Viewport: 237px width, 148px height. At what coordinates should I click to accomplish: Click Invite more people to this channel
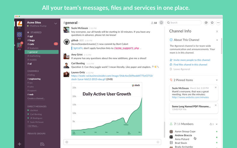[x=192, y=60]
